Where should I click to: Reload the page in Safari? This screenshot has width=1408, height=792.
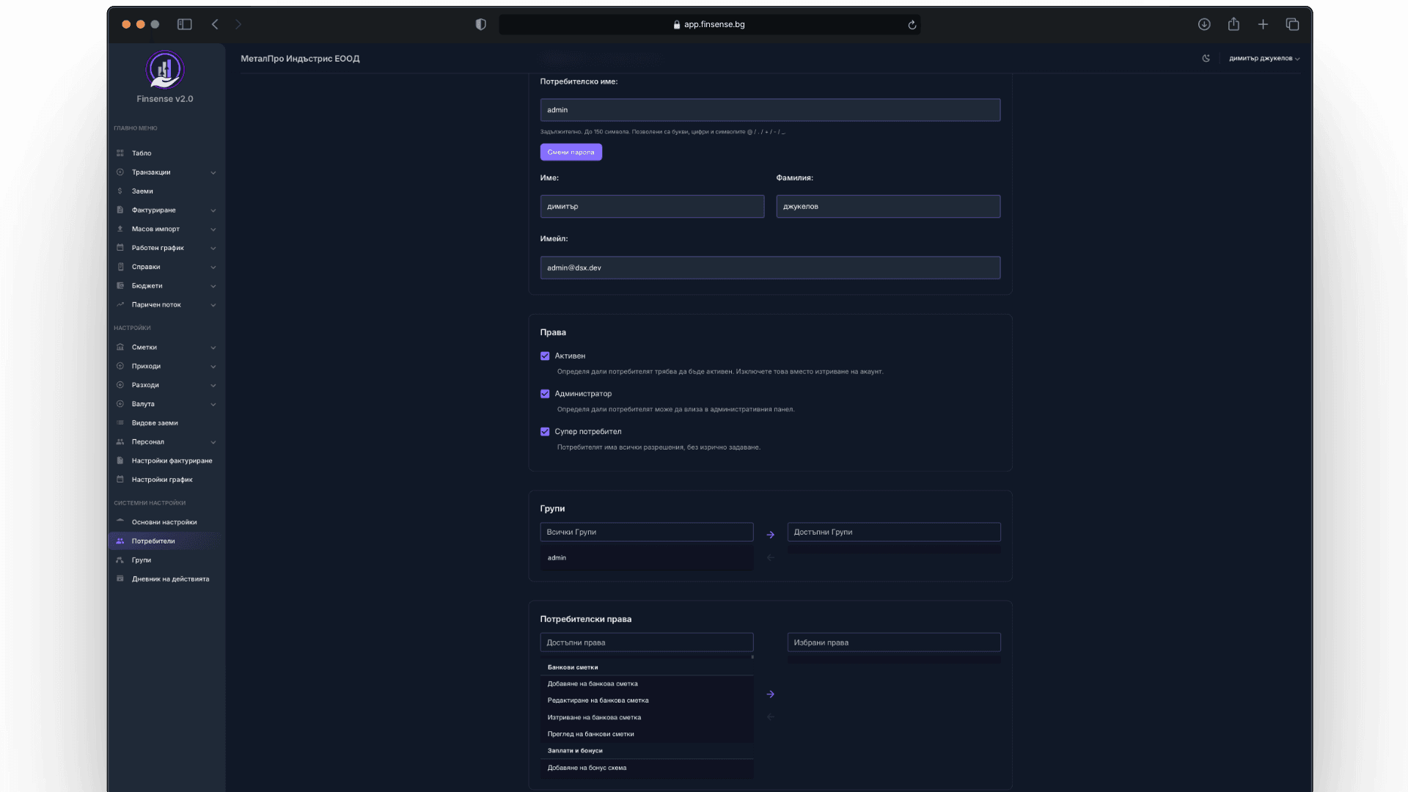point(912,25)
